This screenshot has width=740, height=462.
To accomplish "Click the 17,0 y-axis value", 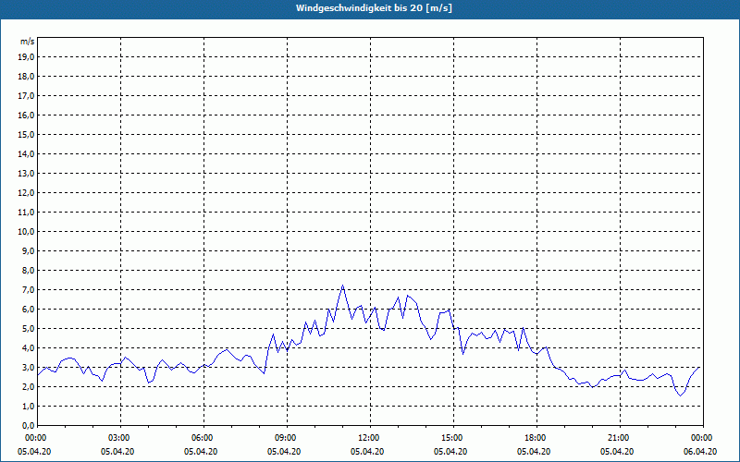I will click(26, 96).
